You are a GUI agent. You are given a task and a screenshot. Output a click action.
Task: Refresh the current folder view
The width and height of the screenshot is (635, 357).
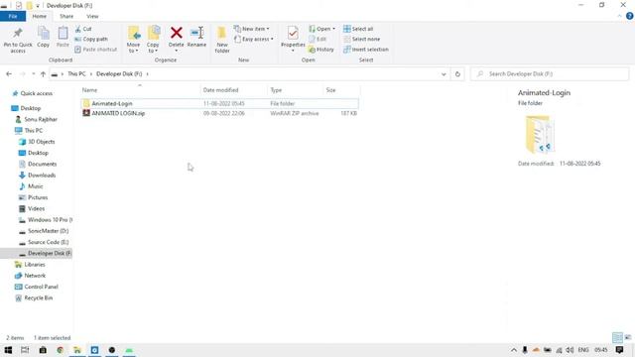point(457,74)
